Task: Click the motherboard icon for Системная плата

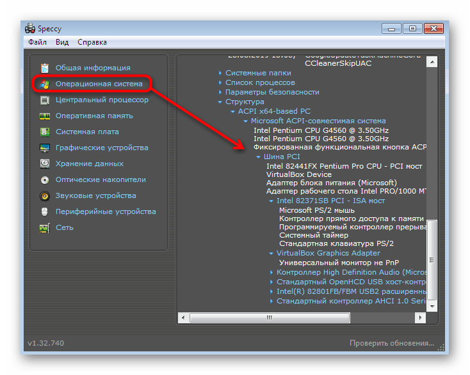Action: click(45, 132)
